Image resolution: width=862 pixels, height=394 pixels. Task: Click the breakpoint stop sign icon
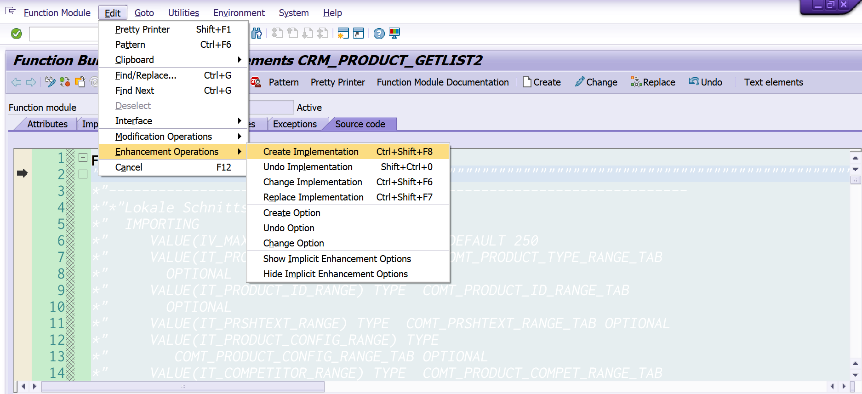(256, 82)
